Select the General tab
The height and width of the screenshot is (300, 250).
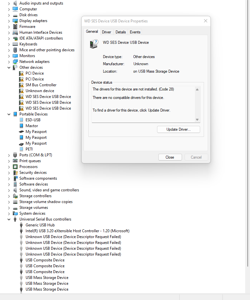(92, 31)
